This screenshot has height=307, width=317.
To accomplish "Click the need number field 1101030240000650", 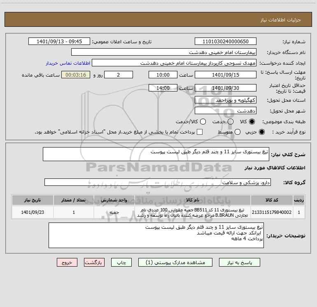I will click(226, 42).
